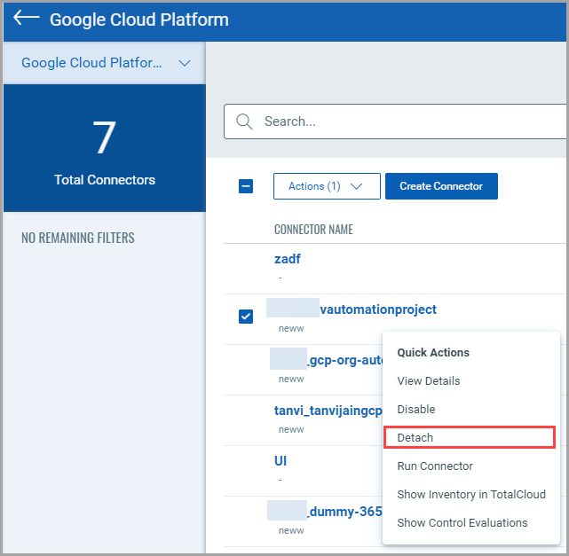Select View Details from Quick Actions

pyautogui.click(x=429, y=381)
